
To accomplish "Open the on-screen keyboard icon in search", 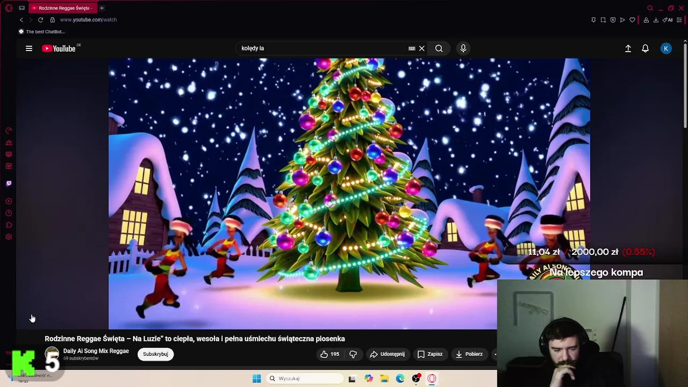I will point(412,48).
